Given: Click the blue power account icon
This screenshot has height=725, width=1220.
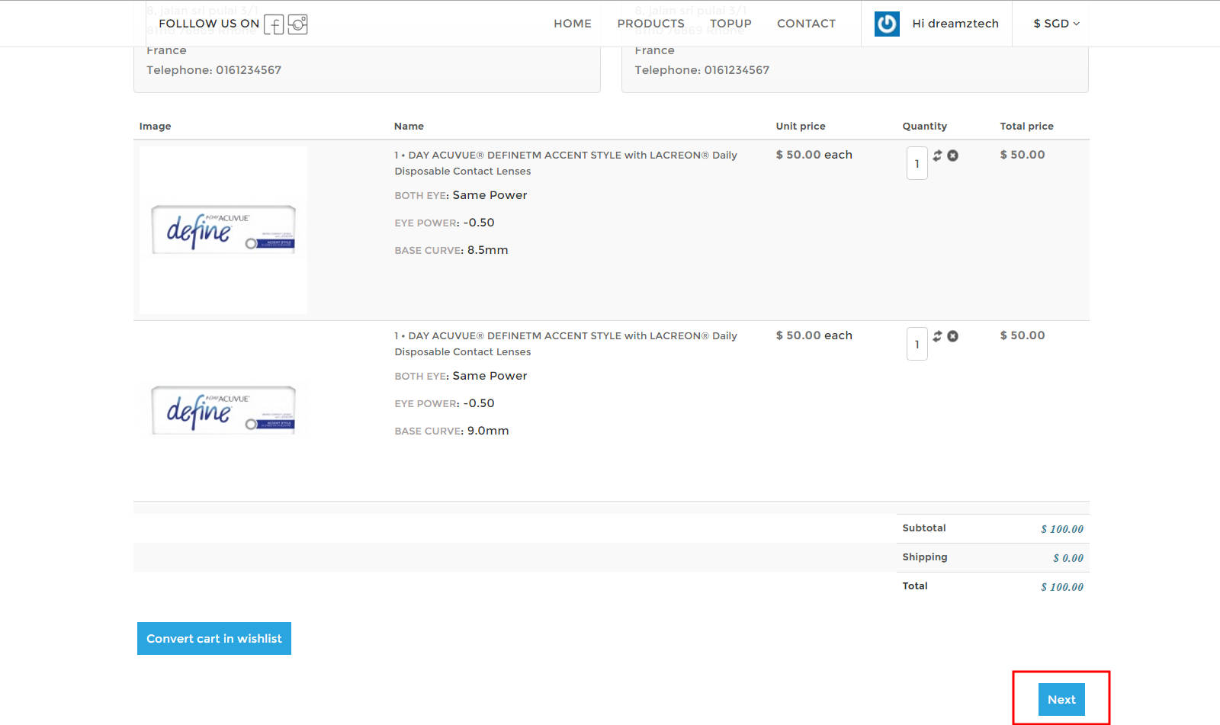Looking at the screenshot, I should [x=886, y=24].
